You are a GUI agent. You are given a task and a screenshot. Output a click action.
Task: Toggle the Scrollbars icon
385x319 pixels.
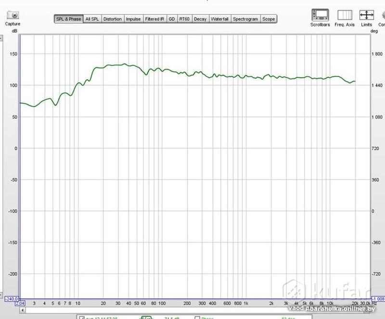coord(320,15)
